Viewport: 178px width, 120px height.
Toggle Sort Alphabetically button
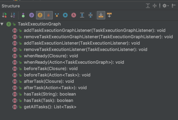click(13, 15)
